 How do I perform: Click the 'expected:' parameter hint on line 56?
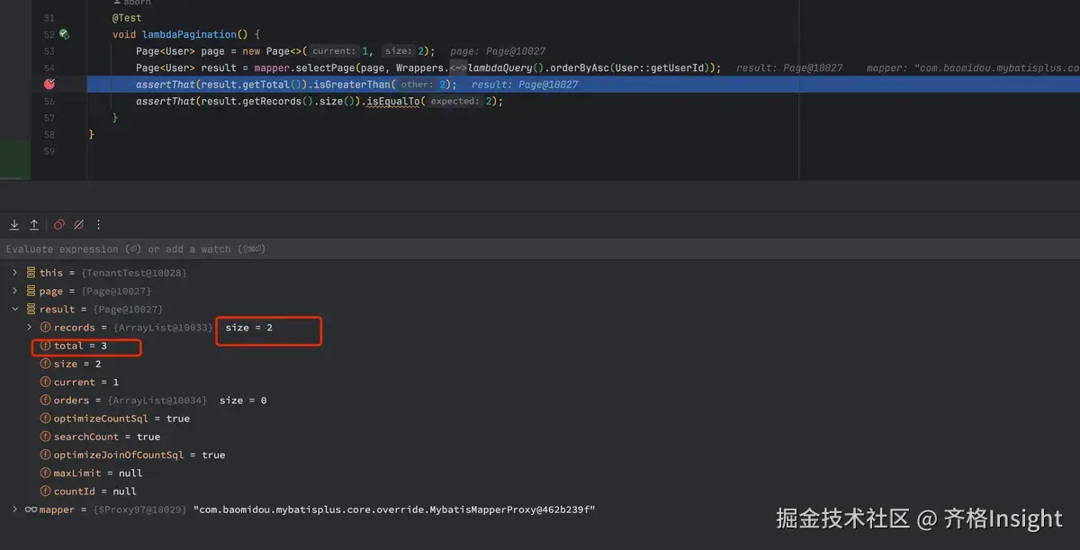[454, 102]
